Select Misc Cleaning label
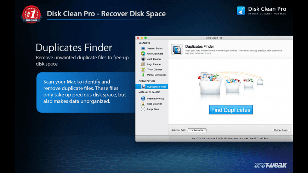 pos(155,104)
